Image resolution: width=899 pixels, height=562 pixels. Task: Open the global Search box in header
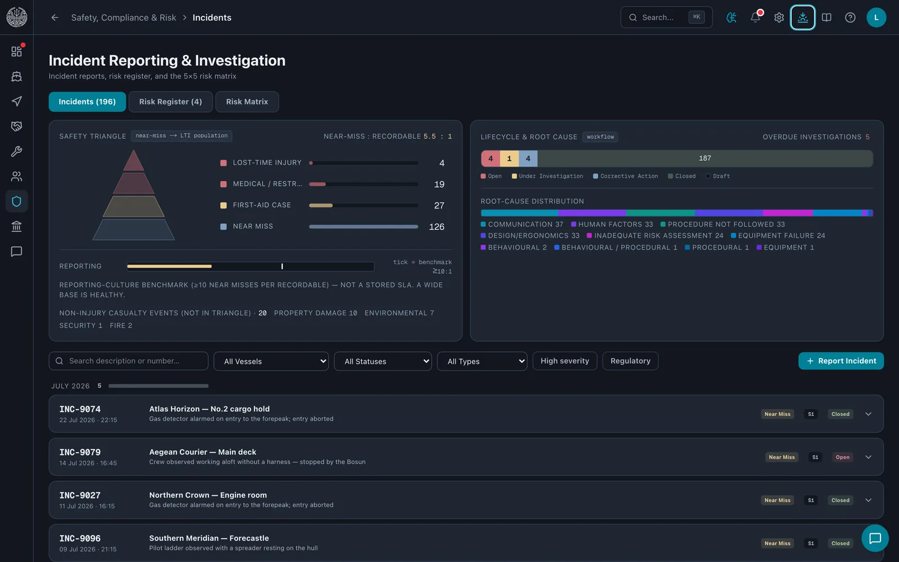(666, 17)
